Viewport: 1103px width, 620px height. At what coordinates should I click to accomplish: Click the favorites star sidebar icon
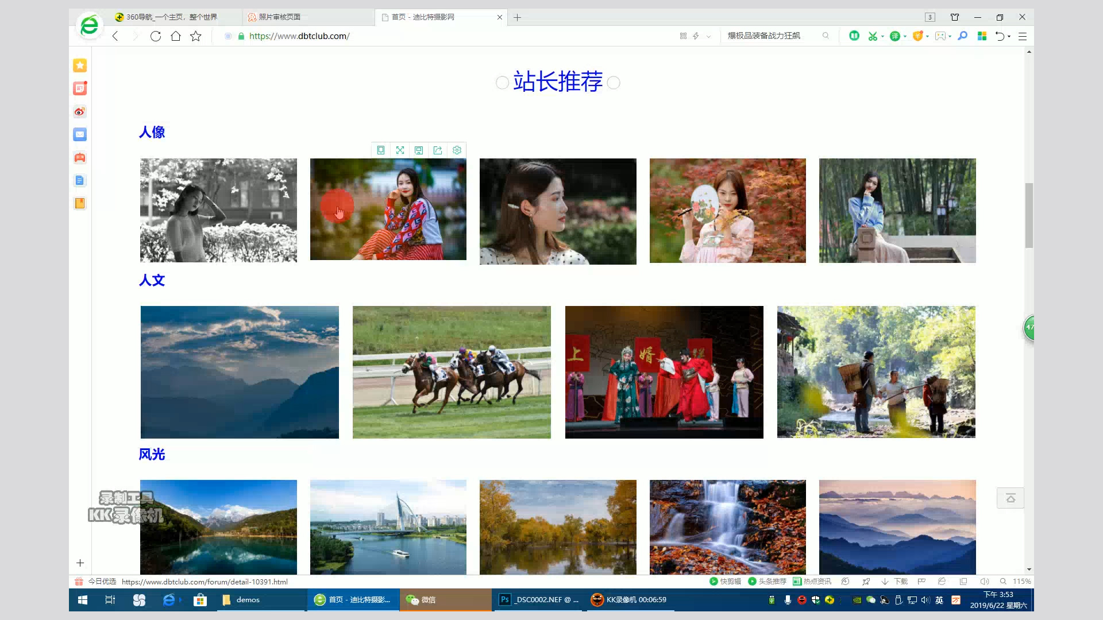pos(80,65)
